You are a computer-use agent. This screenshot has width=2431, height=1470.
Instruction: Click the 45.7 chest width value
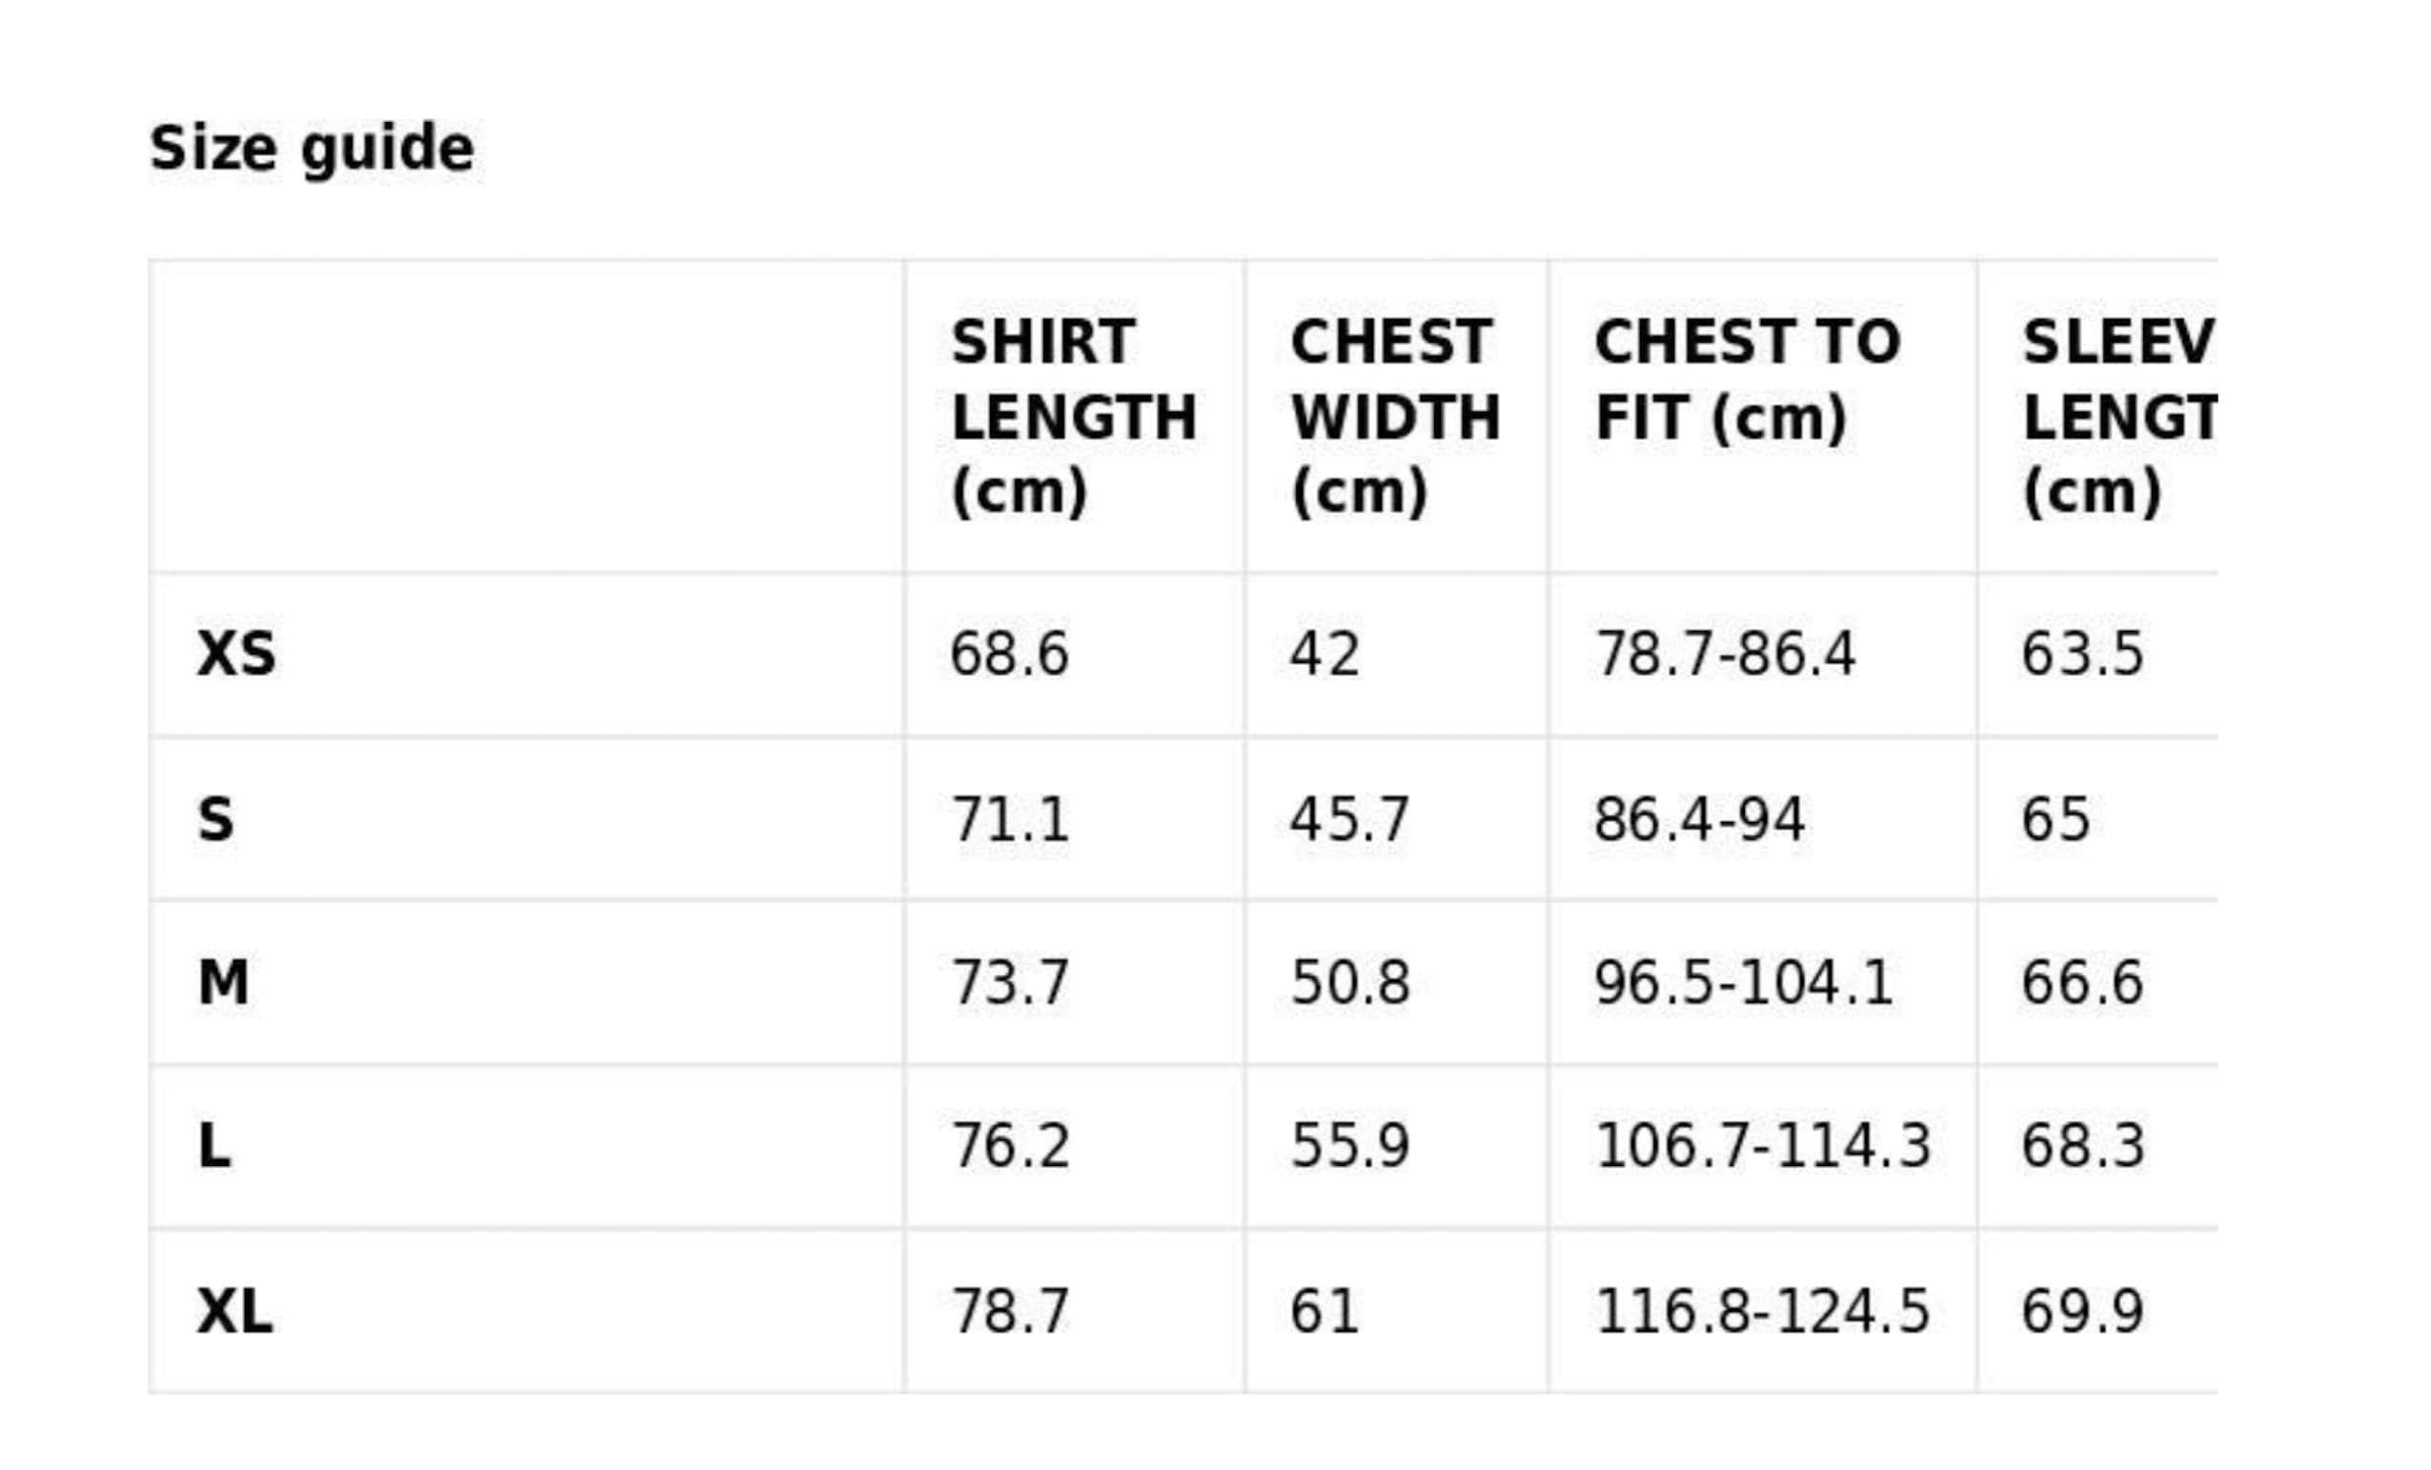(x=1349, y=820)
